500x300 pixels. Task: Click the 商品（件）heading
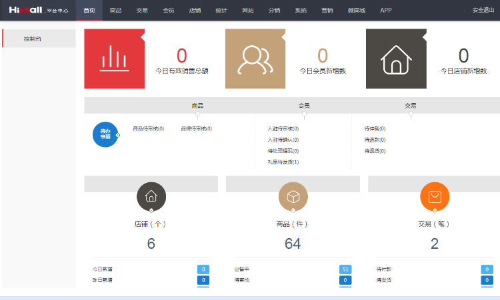coord(292,224)
